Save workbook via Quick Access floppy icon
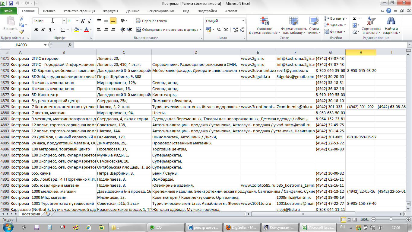412x232 pixels. (x=11, y=4)
